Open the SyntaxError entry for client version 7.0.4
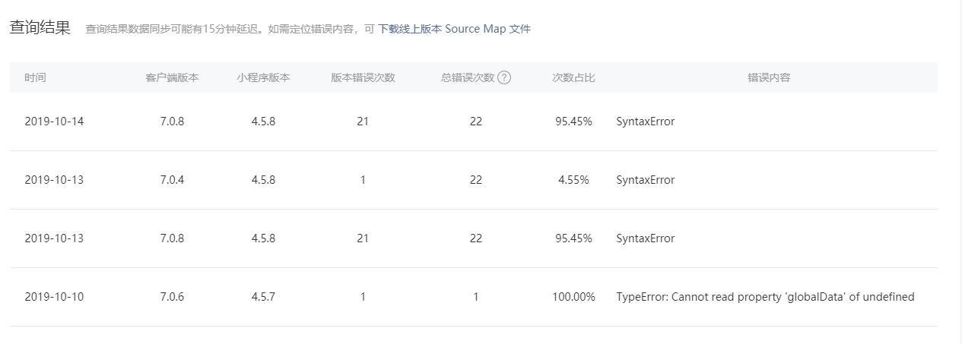This screenshot has width=962, height=344. pyautogui.click(x=645, y=180)
